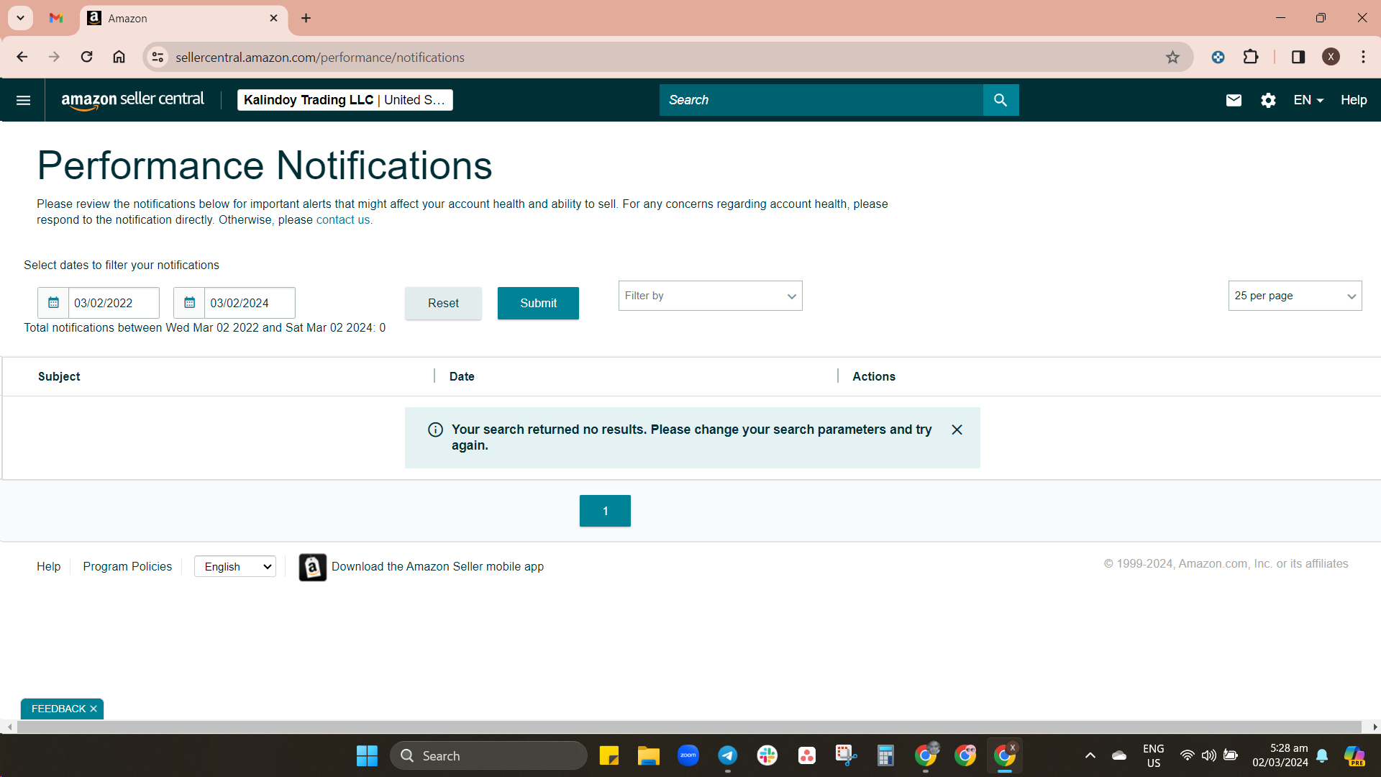Click the Windows taskbar Search box
The image size is (1381, 777).
(x=489, y=755)
